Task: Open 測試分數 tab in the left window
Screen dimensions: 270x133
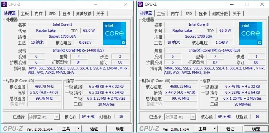Action: [83, 14]
